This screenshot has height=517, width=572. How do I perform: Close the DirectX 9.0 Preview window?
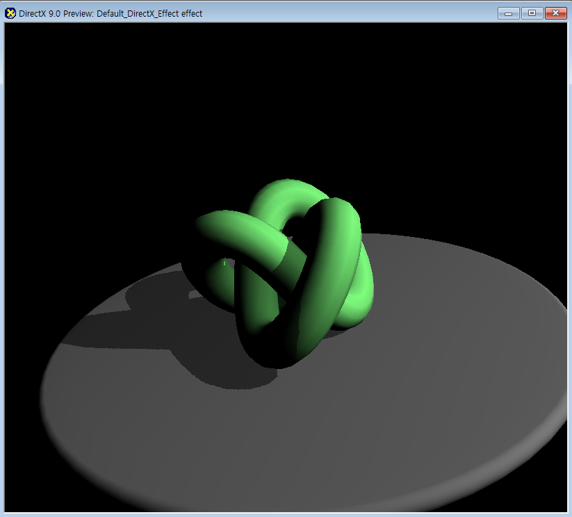tap(555, 13)
